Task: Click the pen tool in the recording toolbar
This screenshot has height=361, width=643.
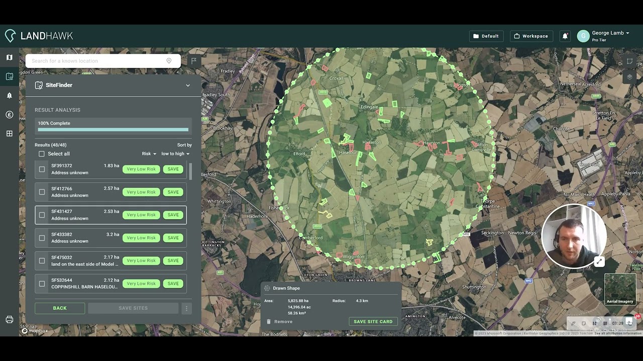Action: tap(573, 323)
